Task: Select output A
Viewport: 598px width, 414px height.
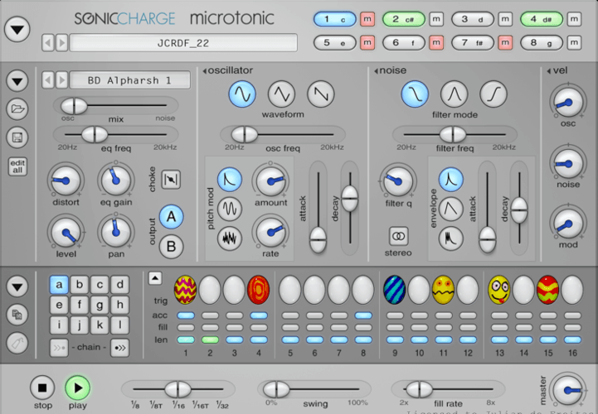Action: (x=171, y=217)
